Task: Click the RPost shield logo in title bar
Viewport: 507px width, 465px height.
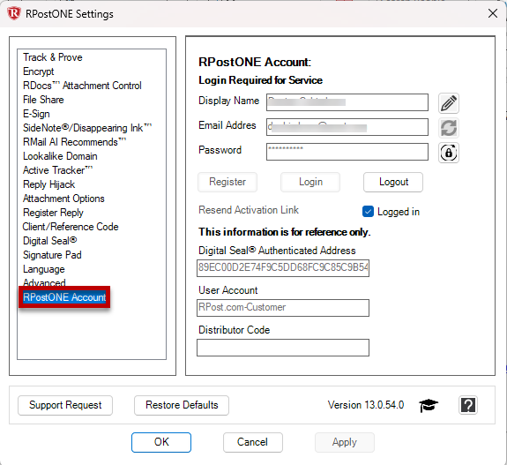Action: coord(14,14)
